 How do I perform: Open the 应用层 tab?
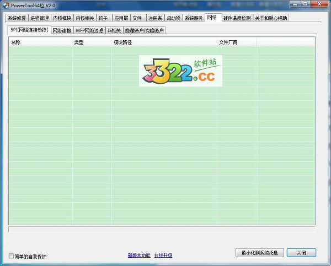point(121,18)
